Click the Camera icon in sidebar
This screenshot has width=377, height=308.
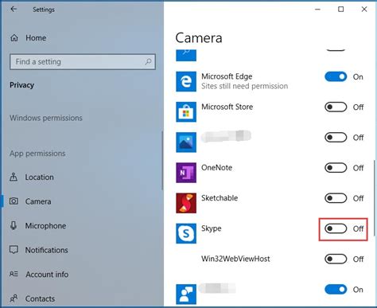click(x=14, y=201)
